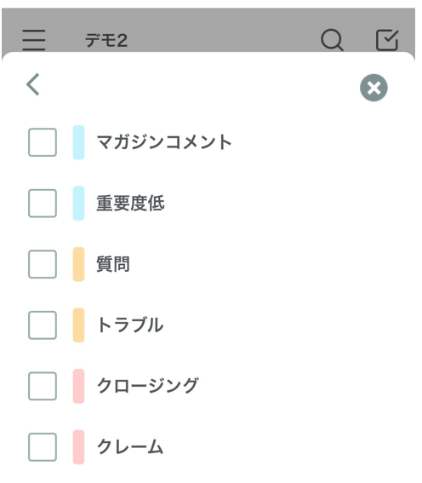422x483 pixels.
Task: Click the blue swatch beside マガジンコメント
Action: (79, 142)
